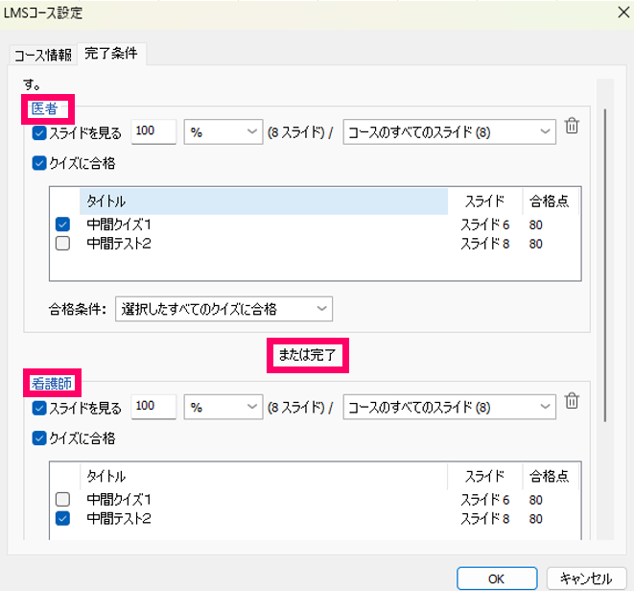
Task: Check 中間テスト2 in the 医者 quiz list
Action: click(x=62, y=244)
